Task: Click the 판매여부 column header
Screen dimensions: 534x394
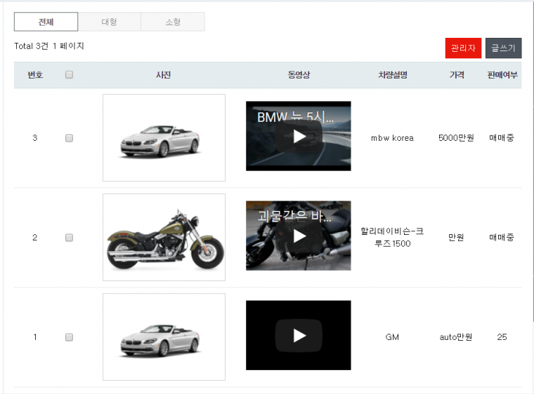Action: [502, 75]
